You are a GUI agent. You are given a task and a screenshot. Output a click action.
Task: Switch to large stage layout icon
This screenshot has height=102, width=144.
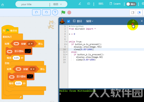tap(139, 13)
